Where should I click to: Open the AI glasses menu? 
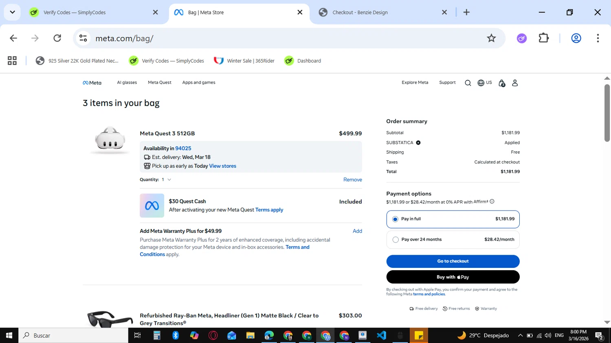pos(127,82)
